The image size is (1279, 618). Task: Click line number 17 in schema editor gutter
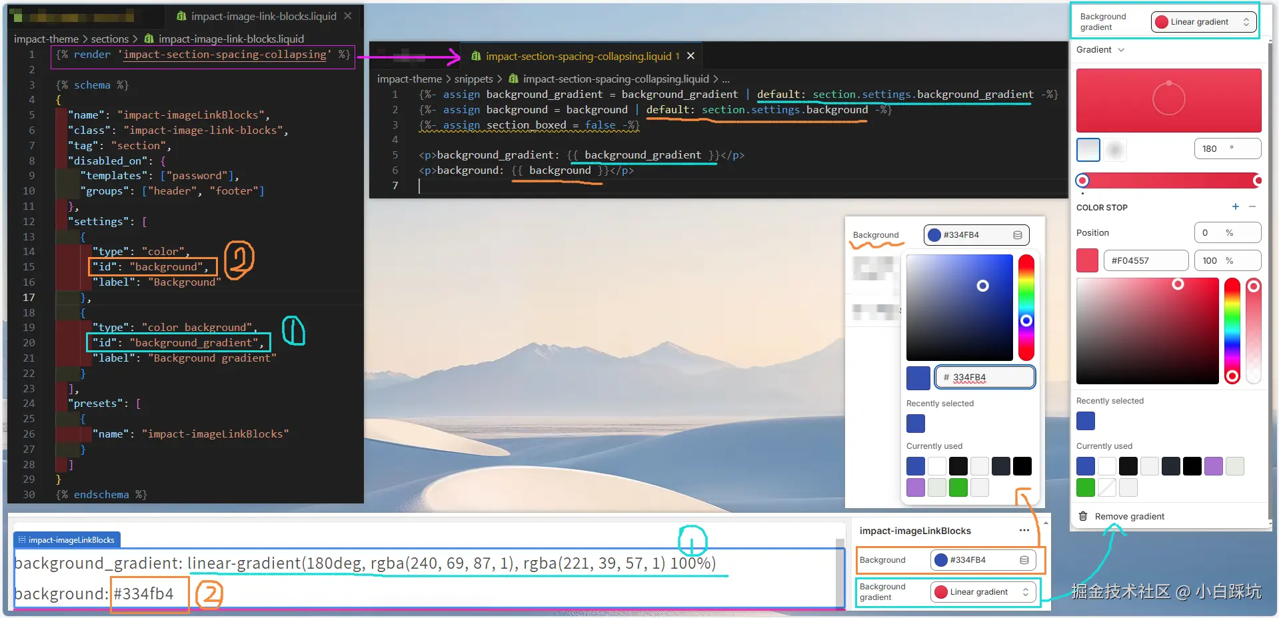(29, 297)
